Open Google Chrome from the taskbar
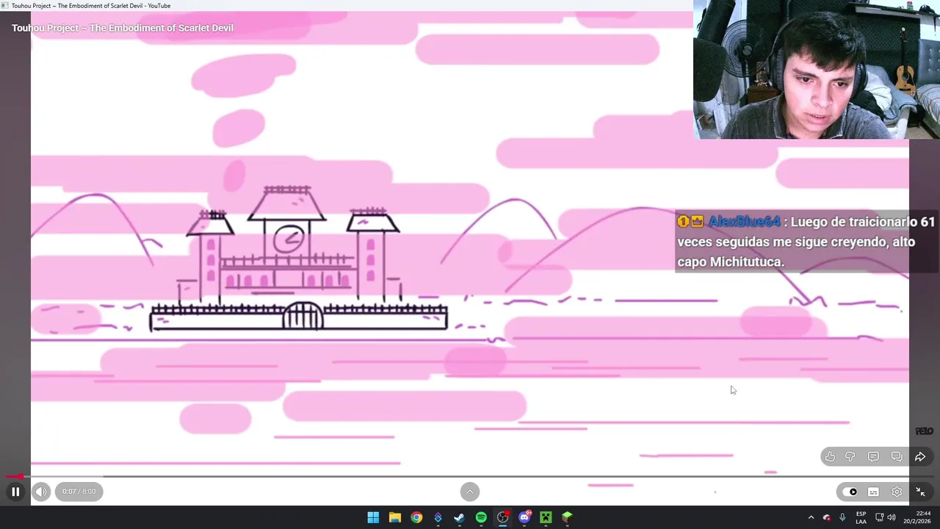940x529 pixels. click(416, 517)
